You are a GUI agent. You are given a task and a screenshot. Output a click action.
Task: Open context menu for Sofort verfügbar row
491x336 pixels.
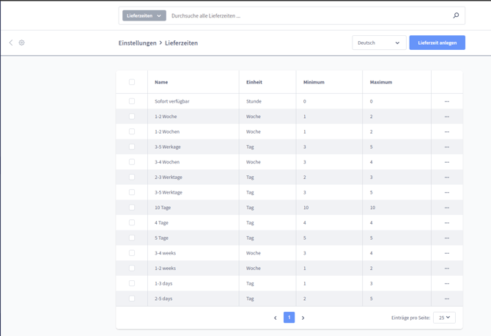point(446,101)
